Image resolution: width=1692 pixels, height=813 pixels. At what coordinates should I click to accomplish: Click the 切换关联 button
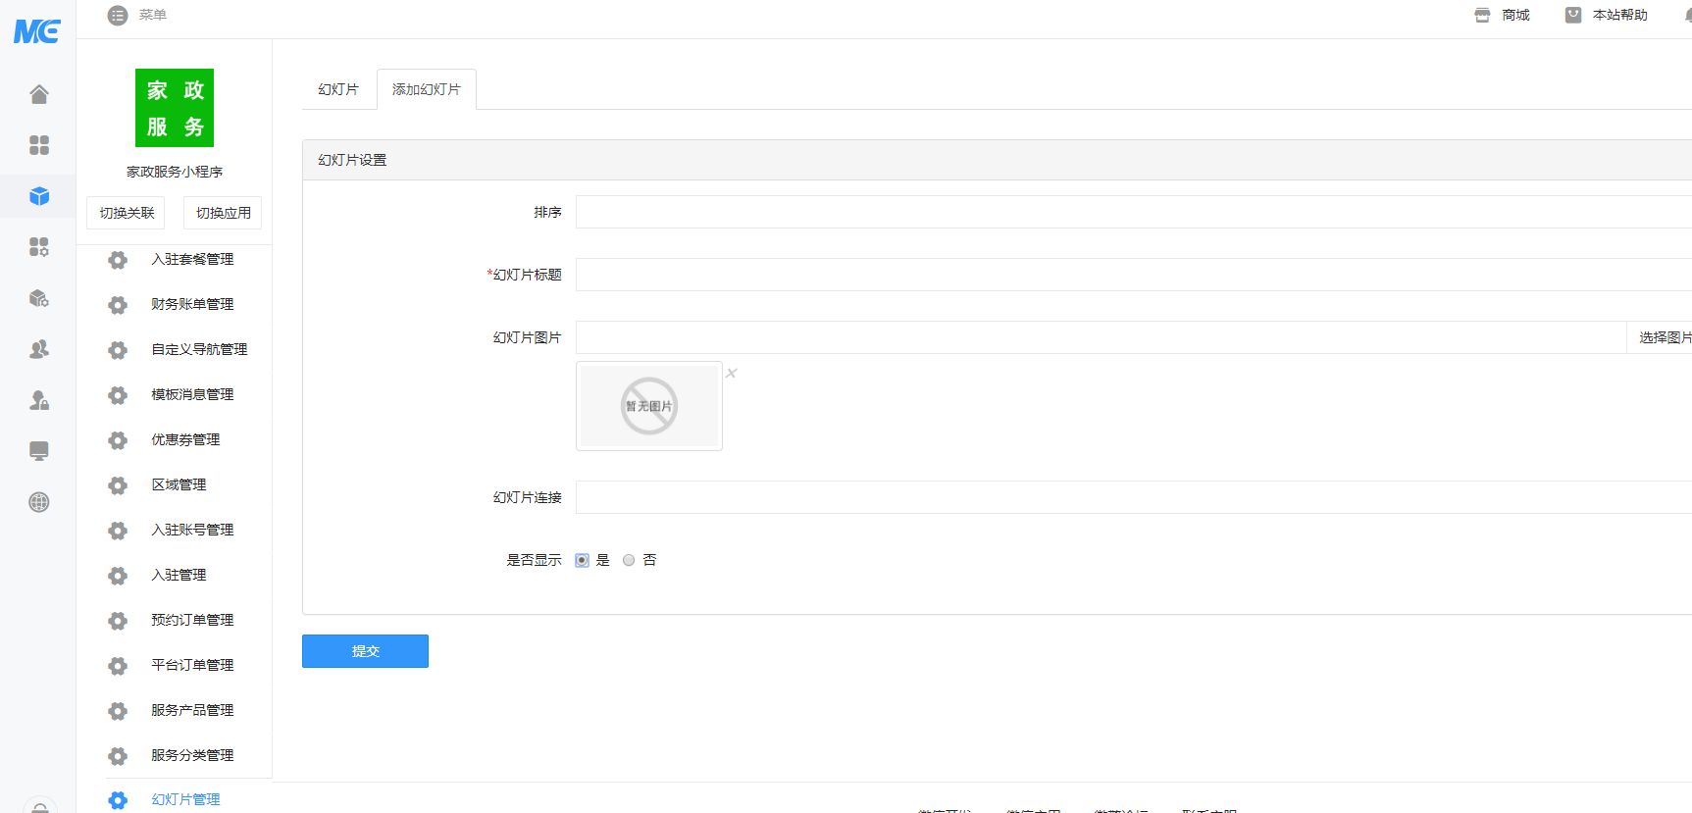pos(127,213)
